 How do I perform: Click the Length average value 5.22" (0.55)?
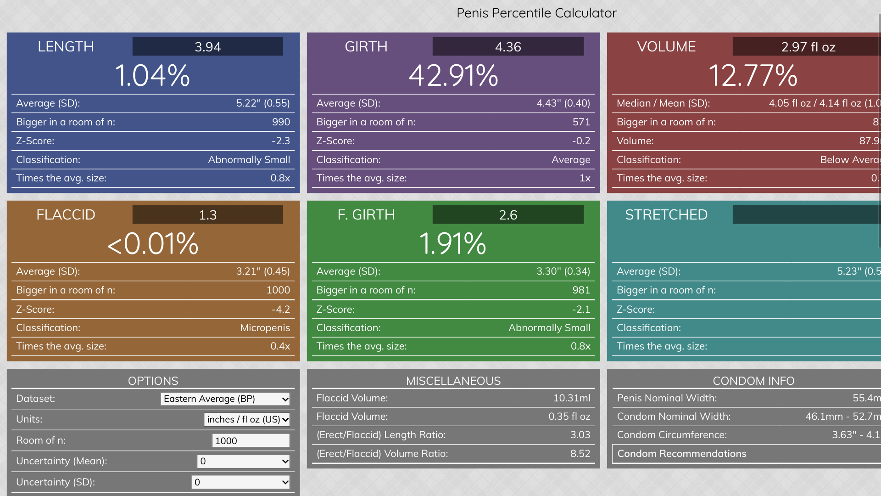tap(263, 103)
